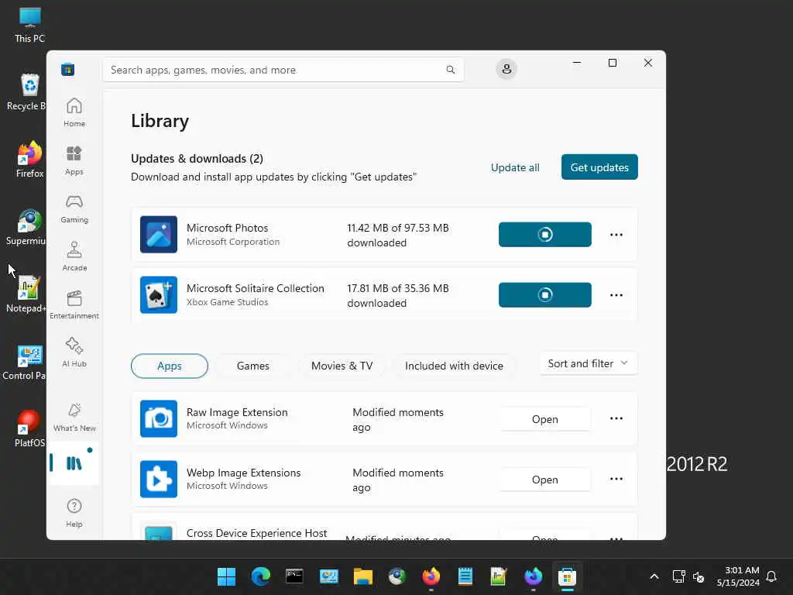Select the Apps filter tab
The width and height of the screenshot is (793, 595).
[170, 366]
